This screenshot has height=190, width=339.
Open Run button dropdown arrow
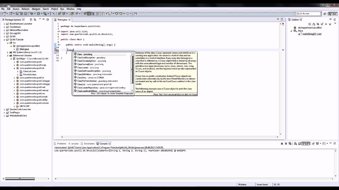42,13
